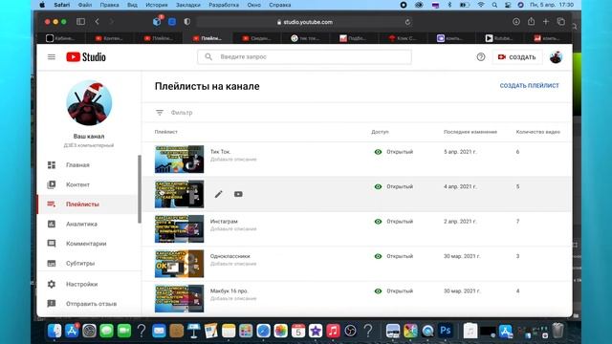Switch to the Rutube Safari tab
Viewport: 612px width, 344px height.
[499, 38]
